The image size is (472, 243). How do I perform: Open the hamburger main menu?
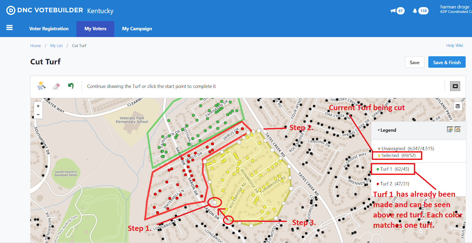tap(9, 28)
